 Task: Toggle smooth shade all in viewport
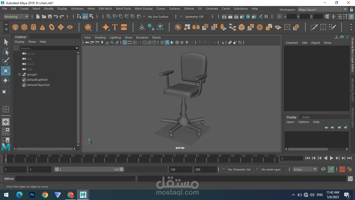tap(167, 42)
